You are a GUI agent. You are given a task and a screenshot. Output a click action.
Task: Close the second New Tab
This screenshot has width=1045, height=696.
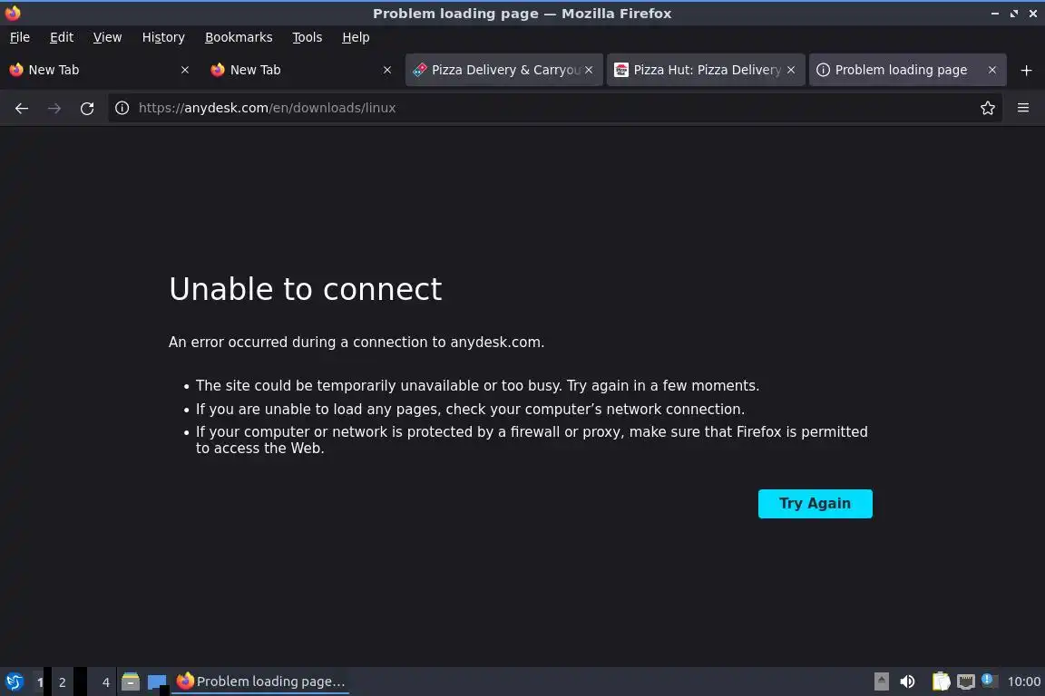(387, 70)
